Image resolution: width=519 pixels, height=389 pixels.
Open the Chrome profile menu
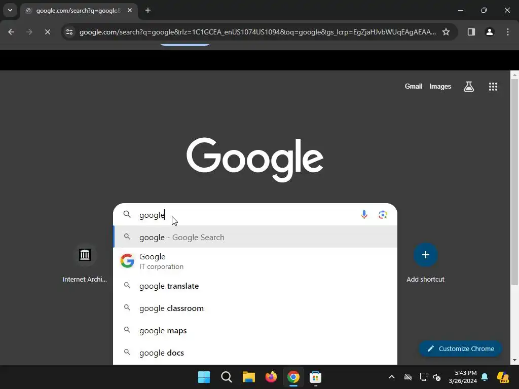489,32
